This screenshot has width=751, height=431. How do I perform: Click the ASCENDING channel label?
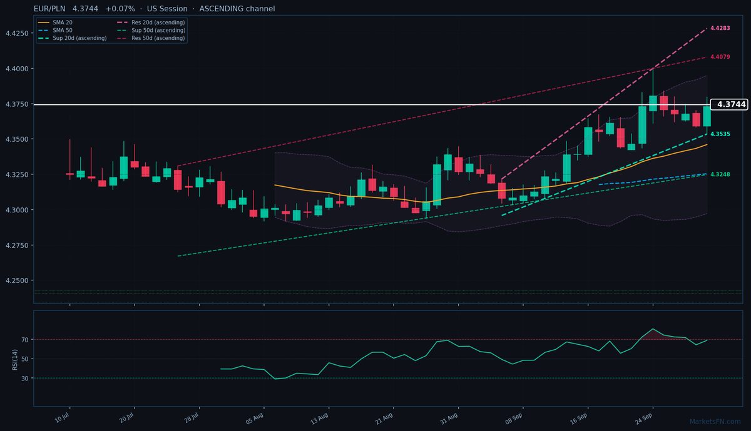point(237,9)
